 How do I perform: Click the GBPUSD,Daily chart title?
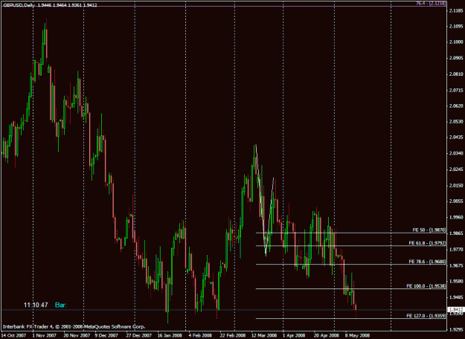[x=19, y=5]
